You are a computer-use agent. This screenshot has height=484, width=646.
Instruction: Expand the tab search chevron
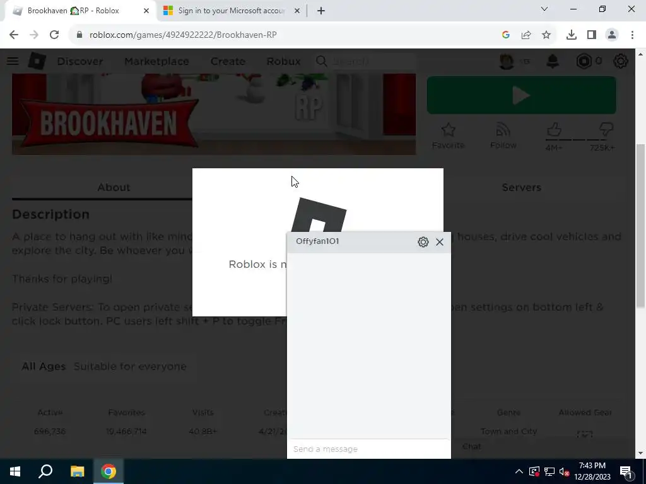[544, 9]
